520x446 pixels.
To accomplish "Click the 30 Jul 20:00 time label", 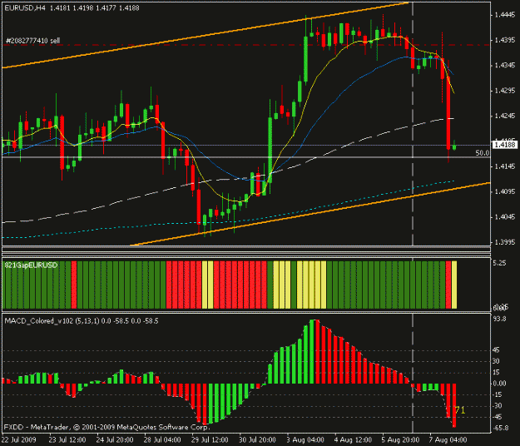I will click(257, 440).
